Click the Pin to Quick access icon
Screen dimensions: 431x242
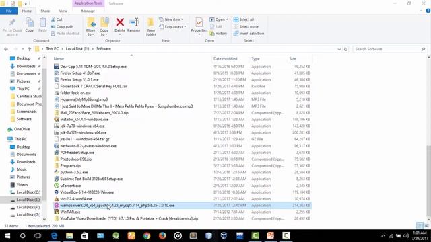click(x=12, y=22)
